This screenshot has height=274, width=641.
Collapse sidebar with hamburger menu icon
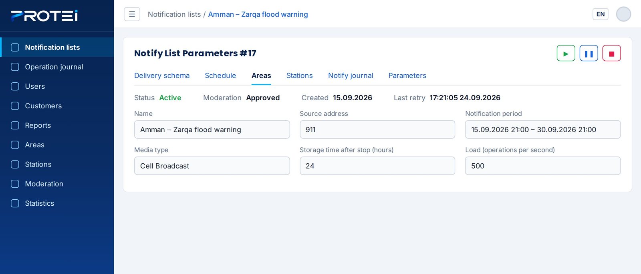(x=132, y=14)
